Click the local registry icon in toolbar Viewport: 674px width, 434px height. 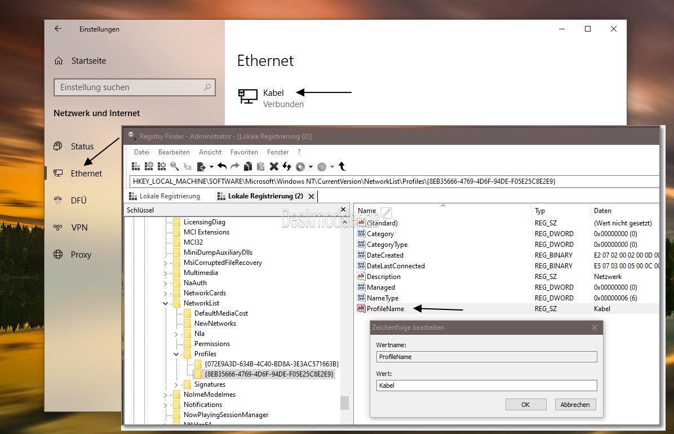point(136,166)
